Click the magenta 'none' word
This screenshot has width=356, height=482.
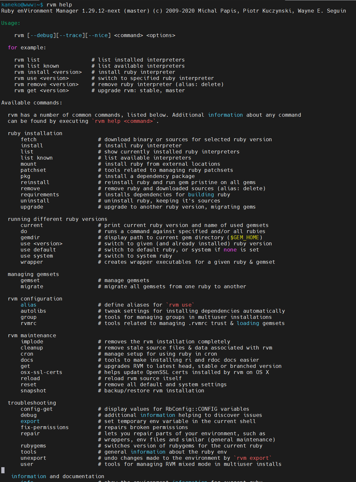(230, 250)
